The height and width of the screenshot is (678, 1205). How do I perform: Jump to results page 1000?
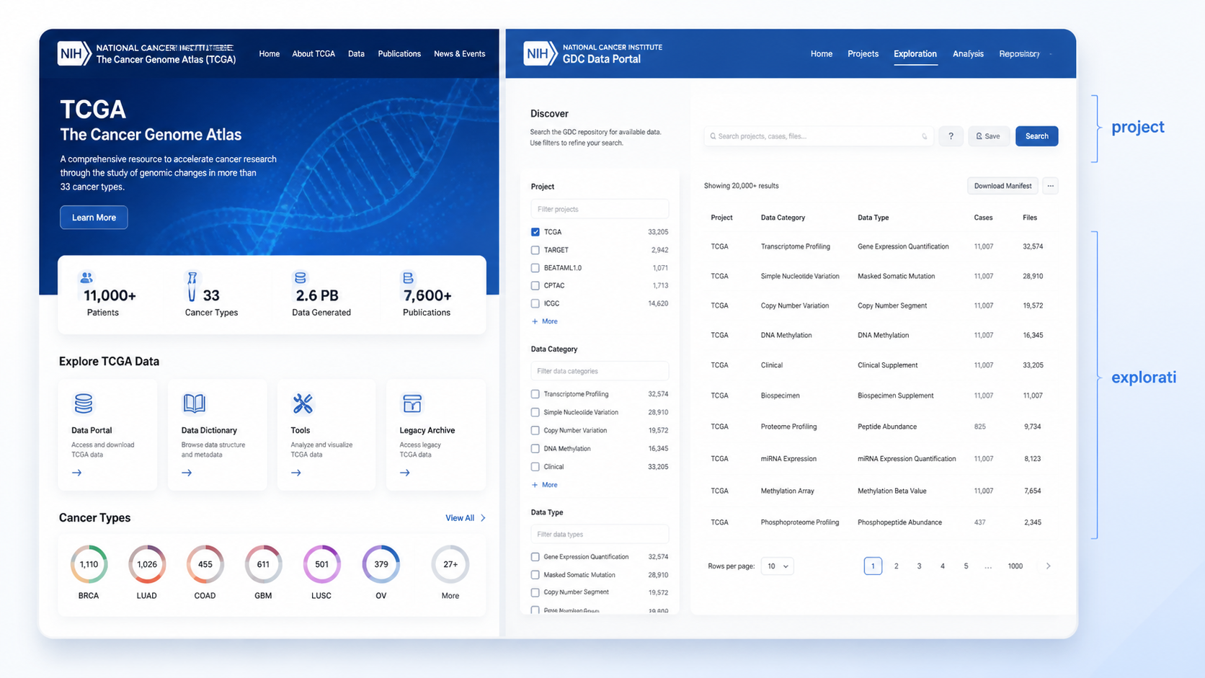click(x=1015, y=566)
